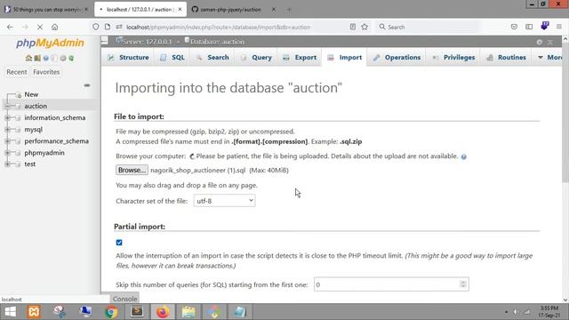The width and height of the screenshot is (569, 320).
Task: Collapse all navigation tree minus icon
Action: pyautogui.click(x=87, y=85)
